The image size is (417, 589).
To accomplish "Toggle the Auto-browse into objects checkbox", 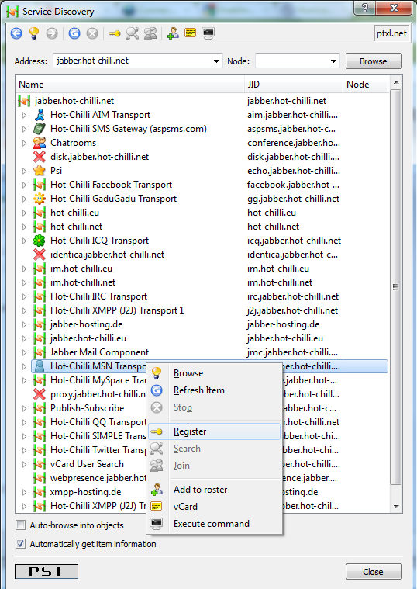I will point(21,525).
